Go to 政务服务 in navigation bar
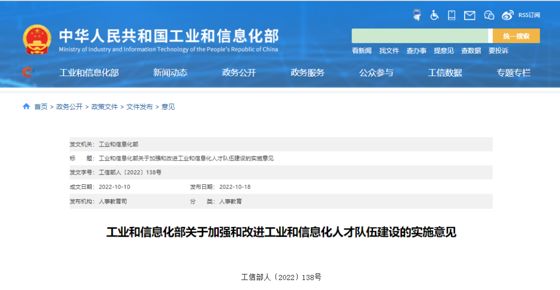This screenshot has width=560, height=290. pyautogui.click(x=307, y=73)
